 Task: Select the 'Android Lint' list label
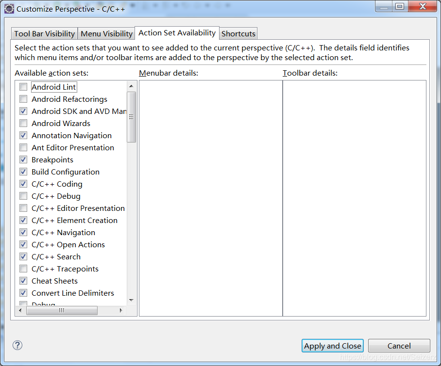[54, 87]
